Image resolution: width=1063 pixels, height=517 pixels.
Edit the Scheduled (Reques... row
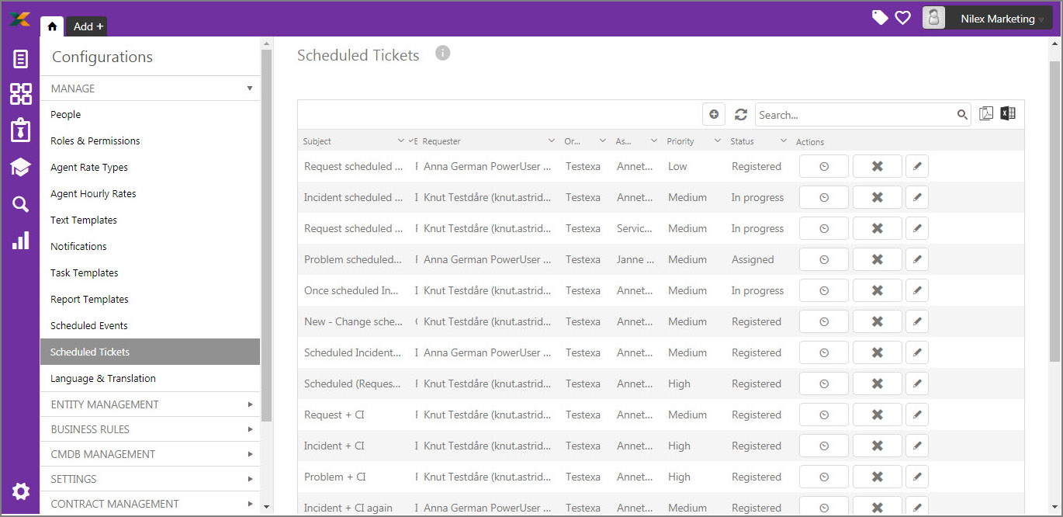[x=917, y=383]
